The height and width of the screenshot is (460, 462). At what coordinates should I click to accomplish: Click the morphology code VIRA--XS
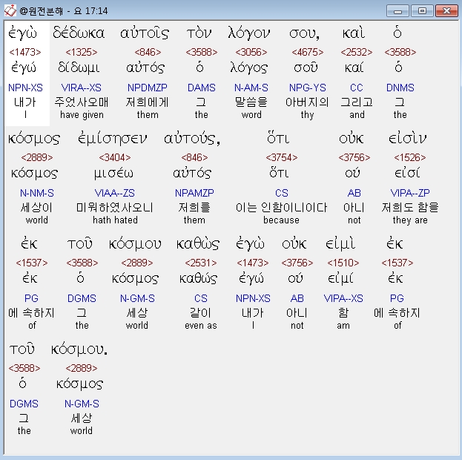pyautogui.click(x=82, y=88)
